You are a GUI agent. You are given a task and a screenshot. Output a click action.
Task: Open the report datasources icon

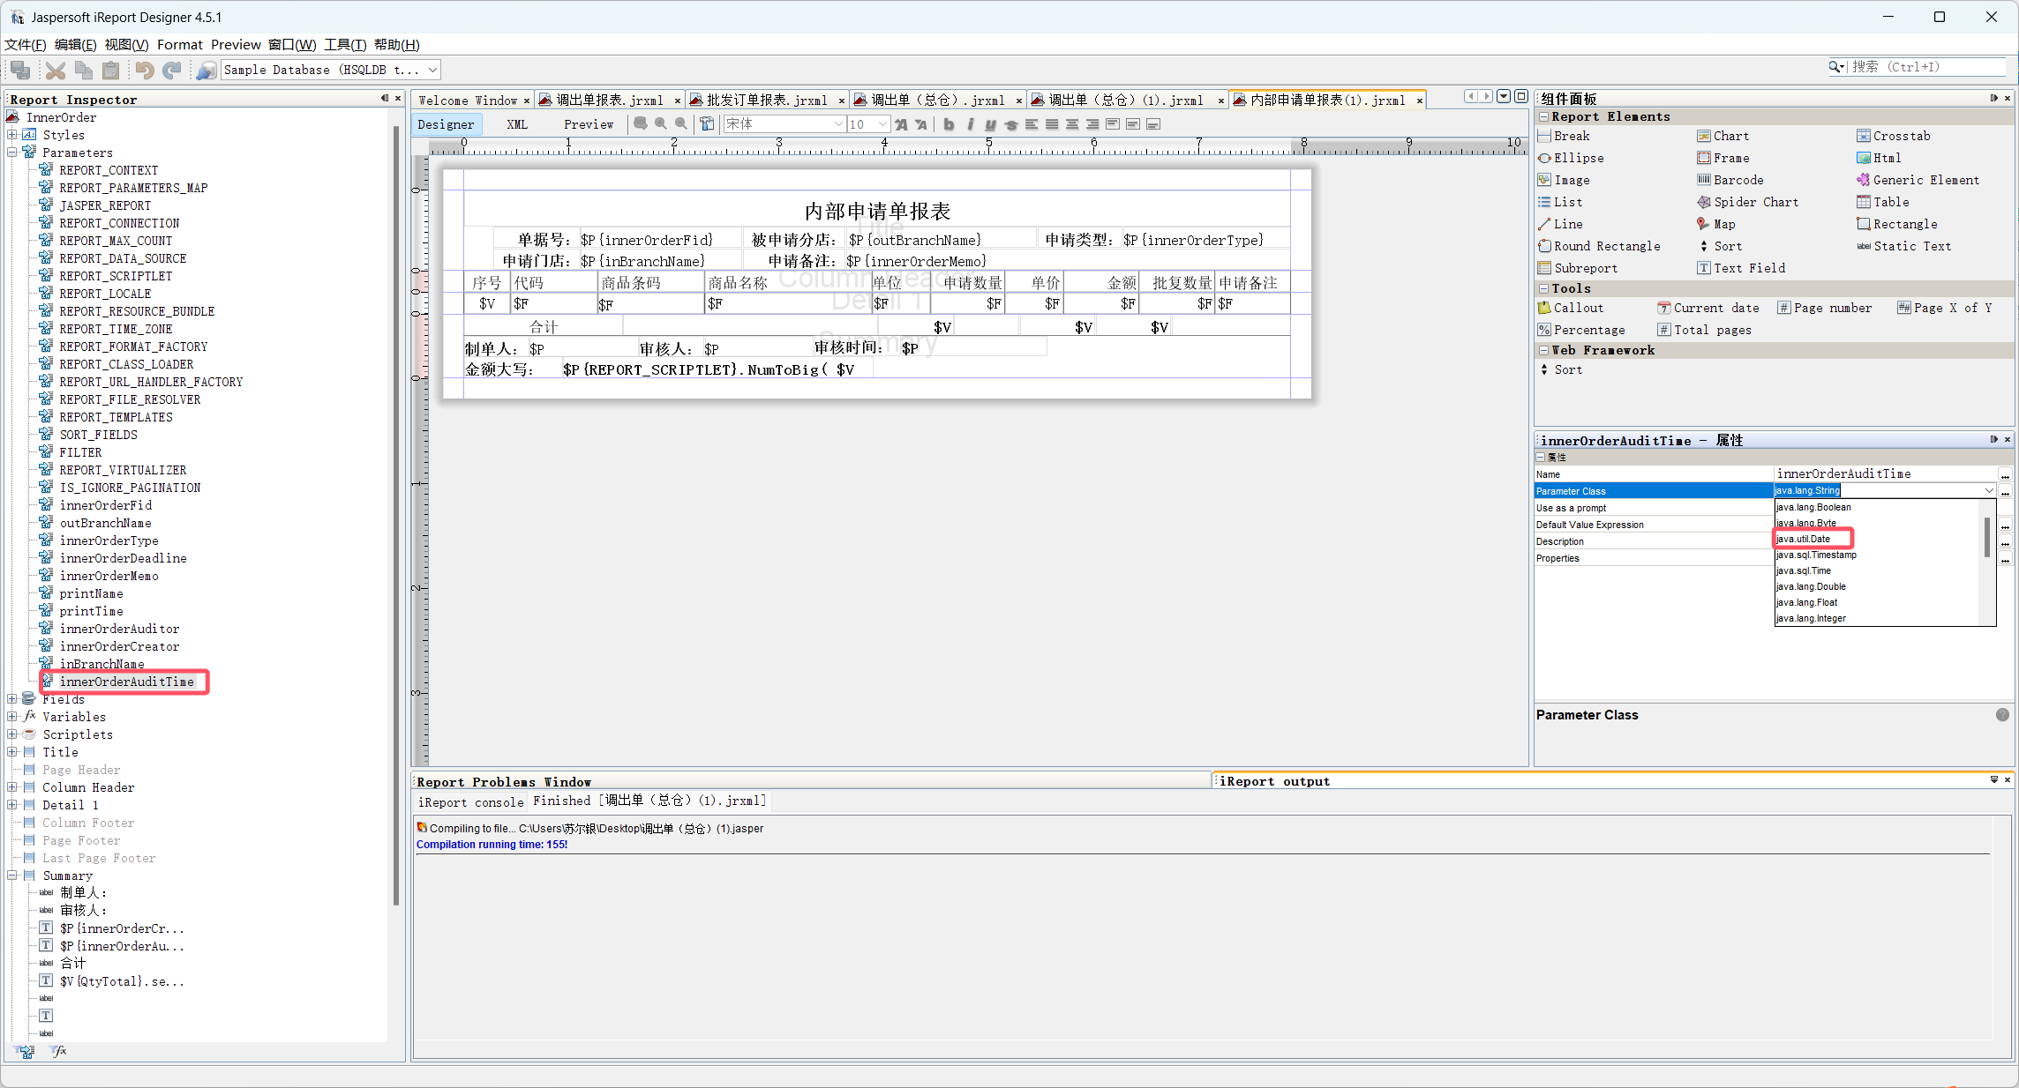206,70
